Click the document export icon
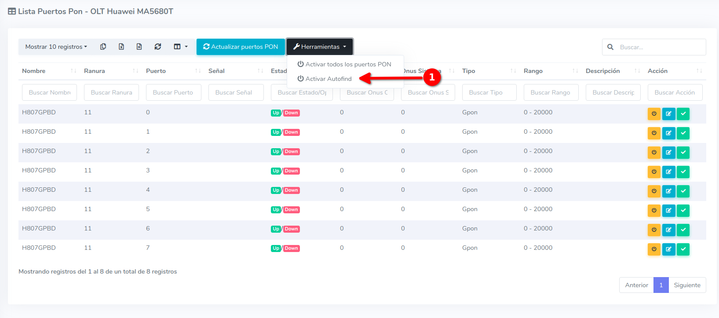 coord(139,47)
